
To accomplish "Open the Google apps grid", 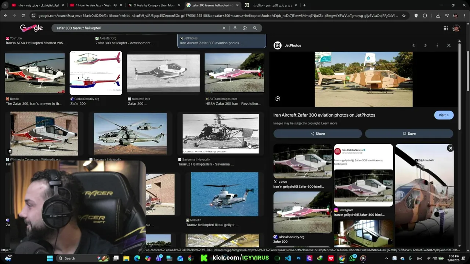I will 445,28.
